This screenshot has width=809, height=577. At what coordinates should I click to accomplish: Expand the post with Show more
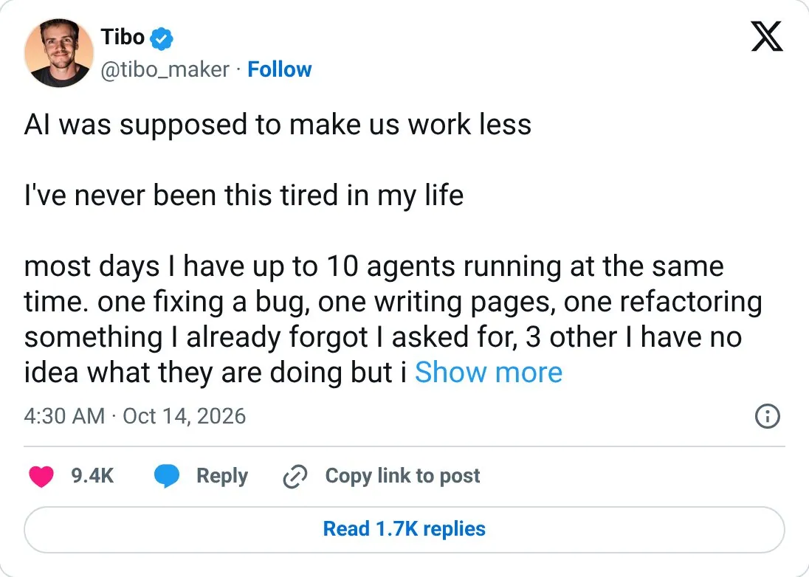(x=488, y=372)
